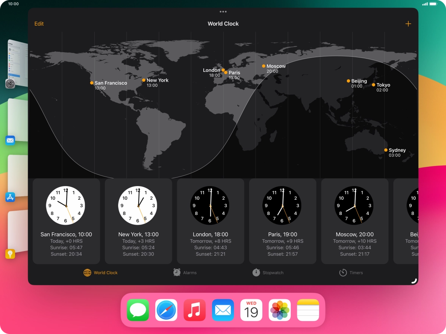446x334 pixels.
Task: Select the Sydney marker on the map
Action: pos(385,150)
